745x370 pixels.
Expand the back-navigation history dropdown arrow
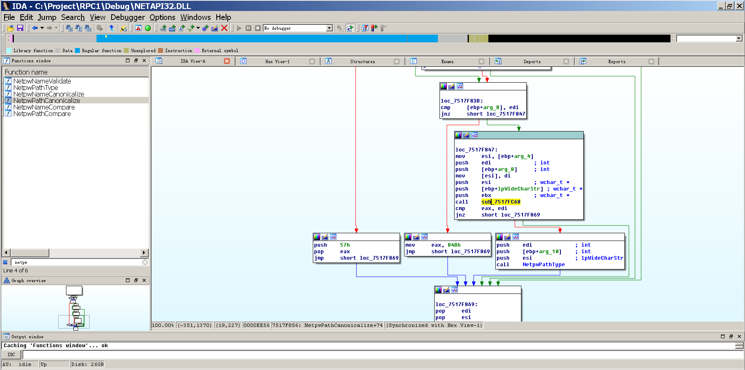(x=42, y=28)
